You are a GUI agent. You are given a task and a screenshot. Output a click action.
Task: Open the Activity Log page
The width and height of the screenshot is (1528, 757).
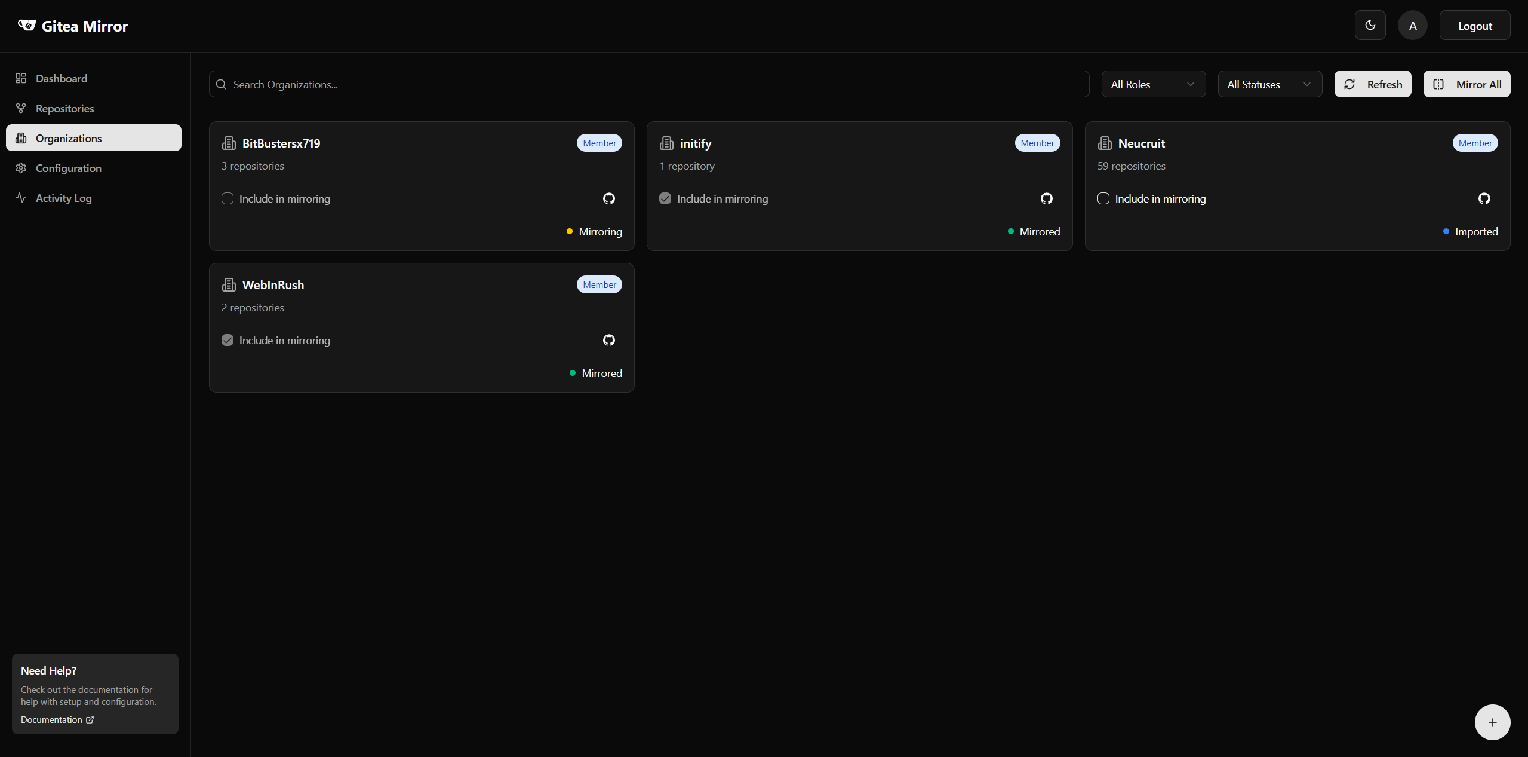point(63,198)
